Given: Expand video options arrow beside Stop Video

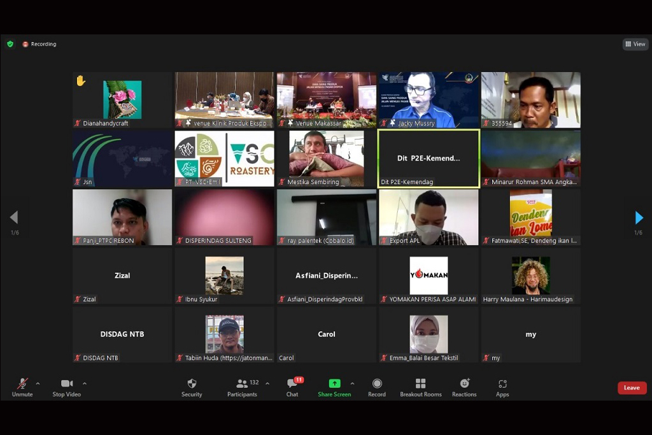Looking at the screenshot, I should [x=85, y=383].
